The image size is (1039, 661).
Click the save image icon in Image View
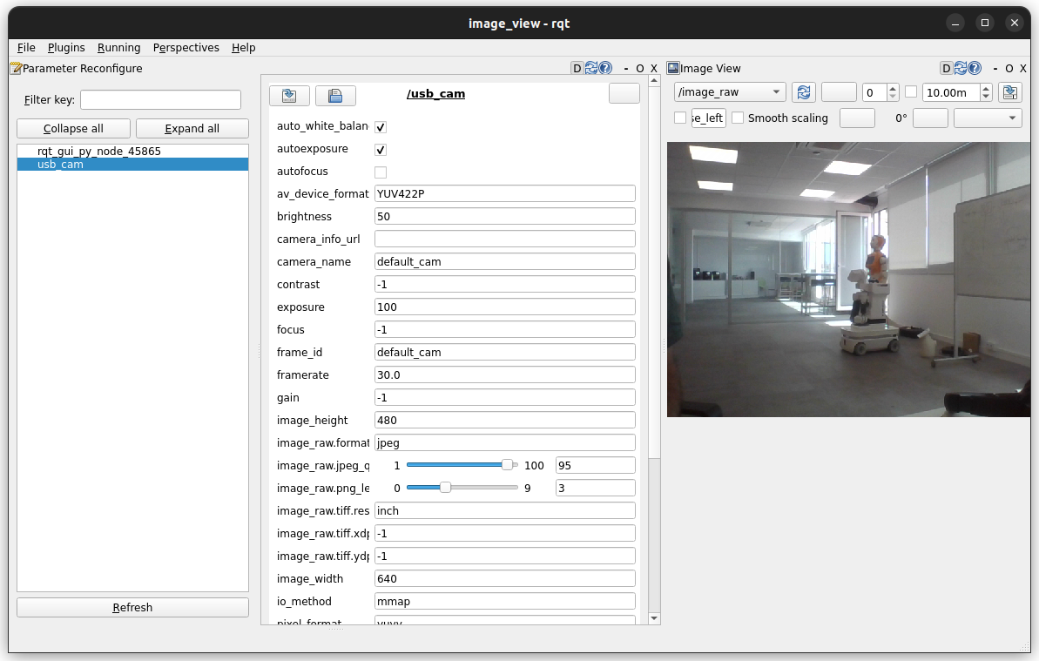(1009, 92)
